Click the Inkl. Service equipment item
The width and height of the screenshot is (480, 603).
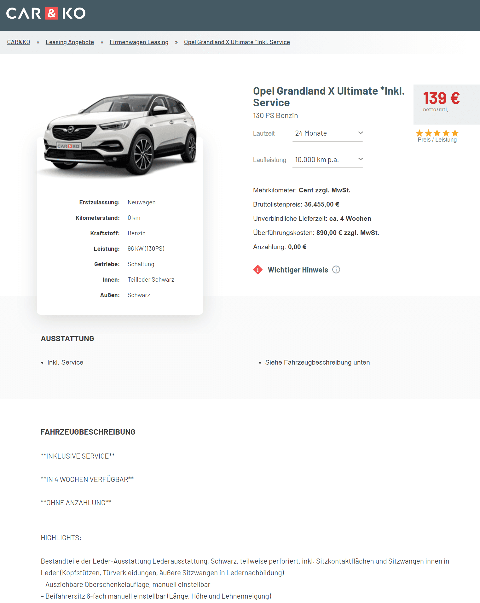tap(65, 362)
